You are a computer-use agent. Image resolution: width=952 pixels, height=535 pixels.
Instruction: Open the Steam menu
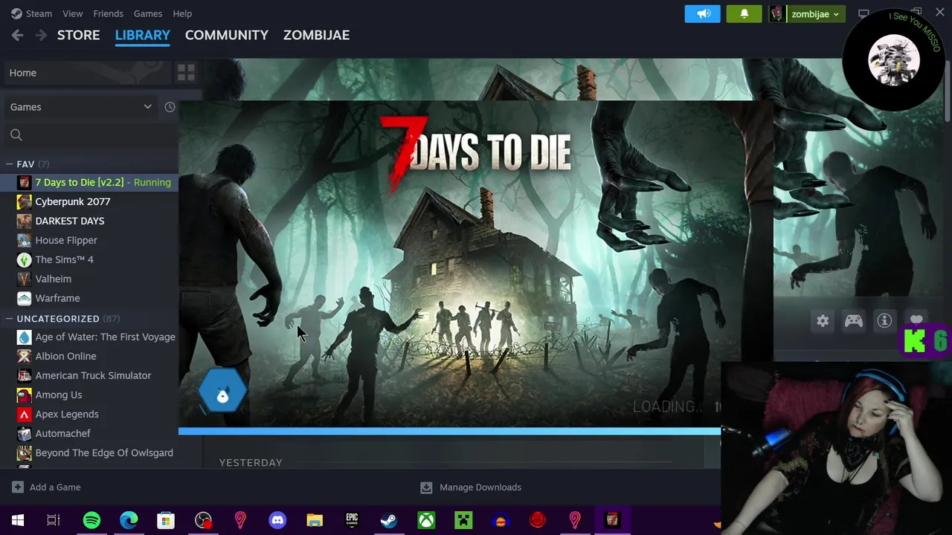(x=31, y=13)
